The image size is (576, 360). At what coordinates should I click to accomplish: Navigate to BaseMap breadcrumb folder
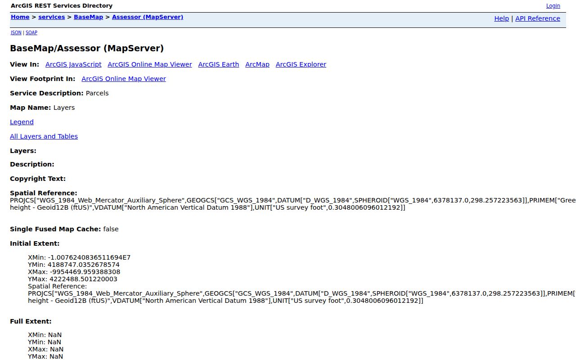(89, 17)
